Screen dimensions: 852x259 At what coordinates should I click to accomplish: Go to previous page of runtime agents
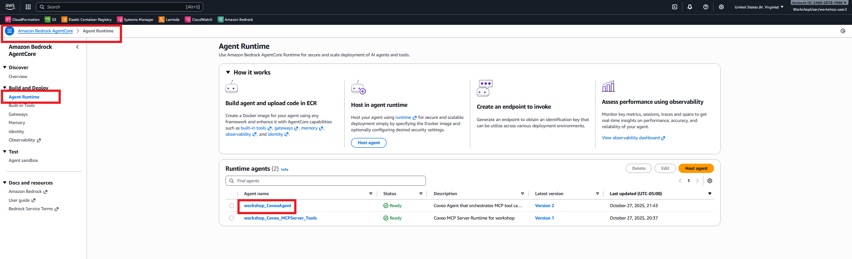pyautogui.click(x=680, y=181)
